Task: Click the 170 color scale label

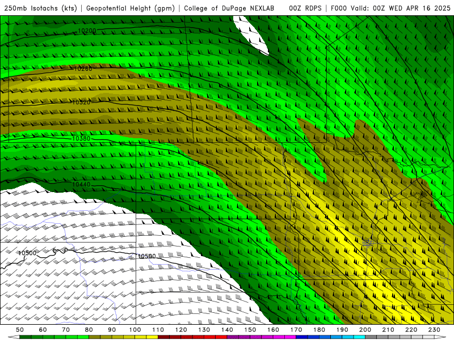Action: [x=296, y=330]
